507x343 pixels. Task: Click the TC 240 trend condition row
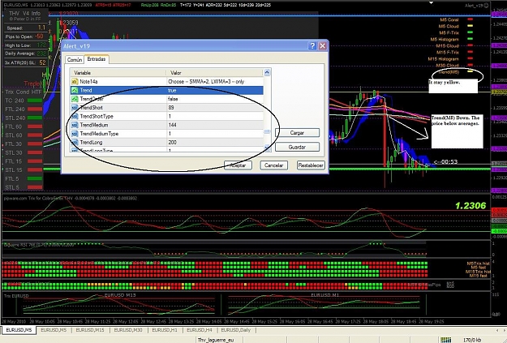click(x=24, y=101)
